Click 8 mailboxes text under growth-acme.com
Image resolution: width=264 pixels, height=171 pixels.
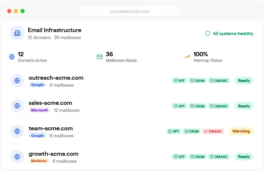tap(65, 161)
